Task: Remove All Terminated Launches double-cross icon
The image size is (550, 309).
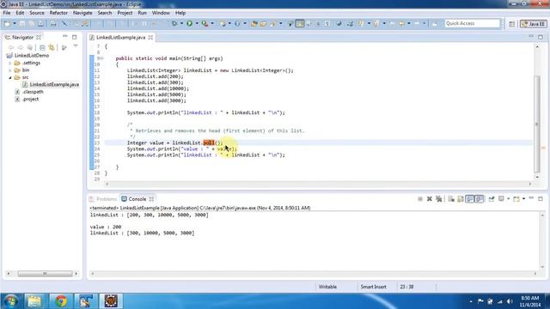Action: pyautogui.click(x=439, y=199)
